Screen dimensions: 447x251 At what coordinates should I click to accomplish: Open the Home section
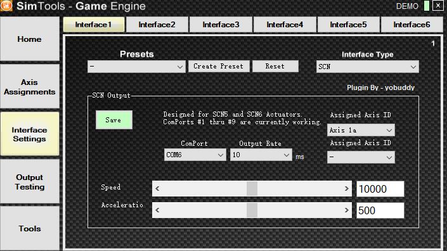(x=30, y=39)
